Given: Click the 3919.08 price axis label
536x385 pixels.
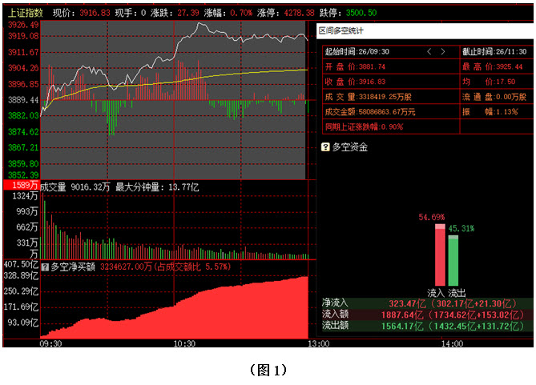Looking at the screenshot, I should click(x=23, y=36).
